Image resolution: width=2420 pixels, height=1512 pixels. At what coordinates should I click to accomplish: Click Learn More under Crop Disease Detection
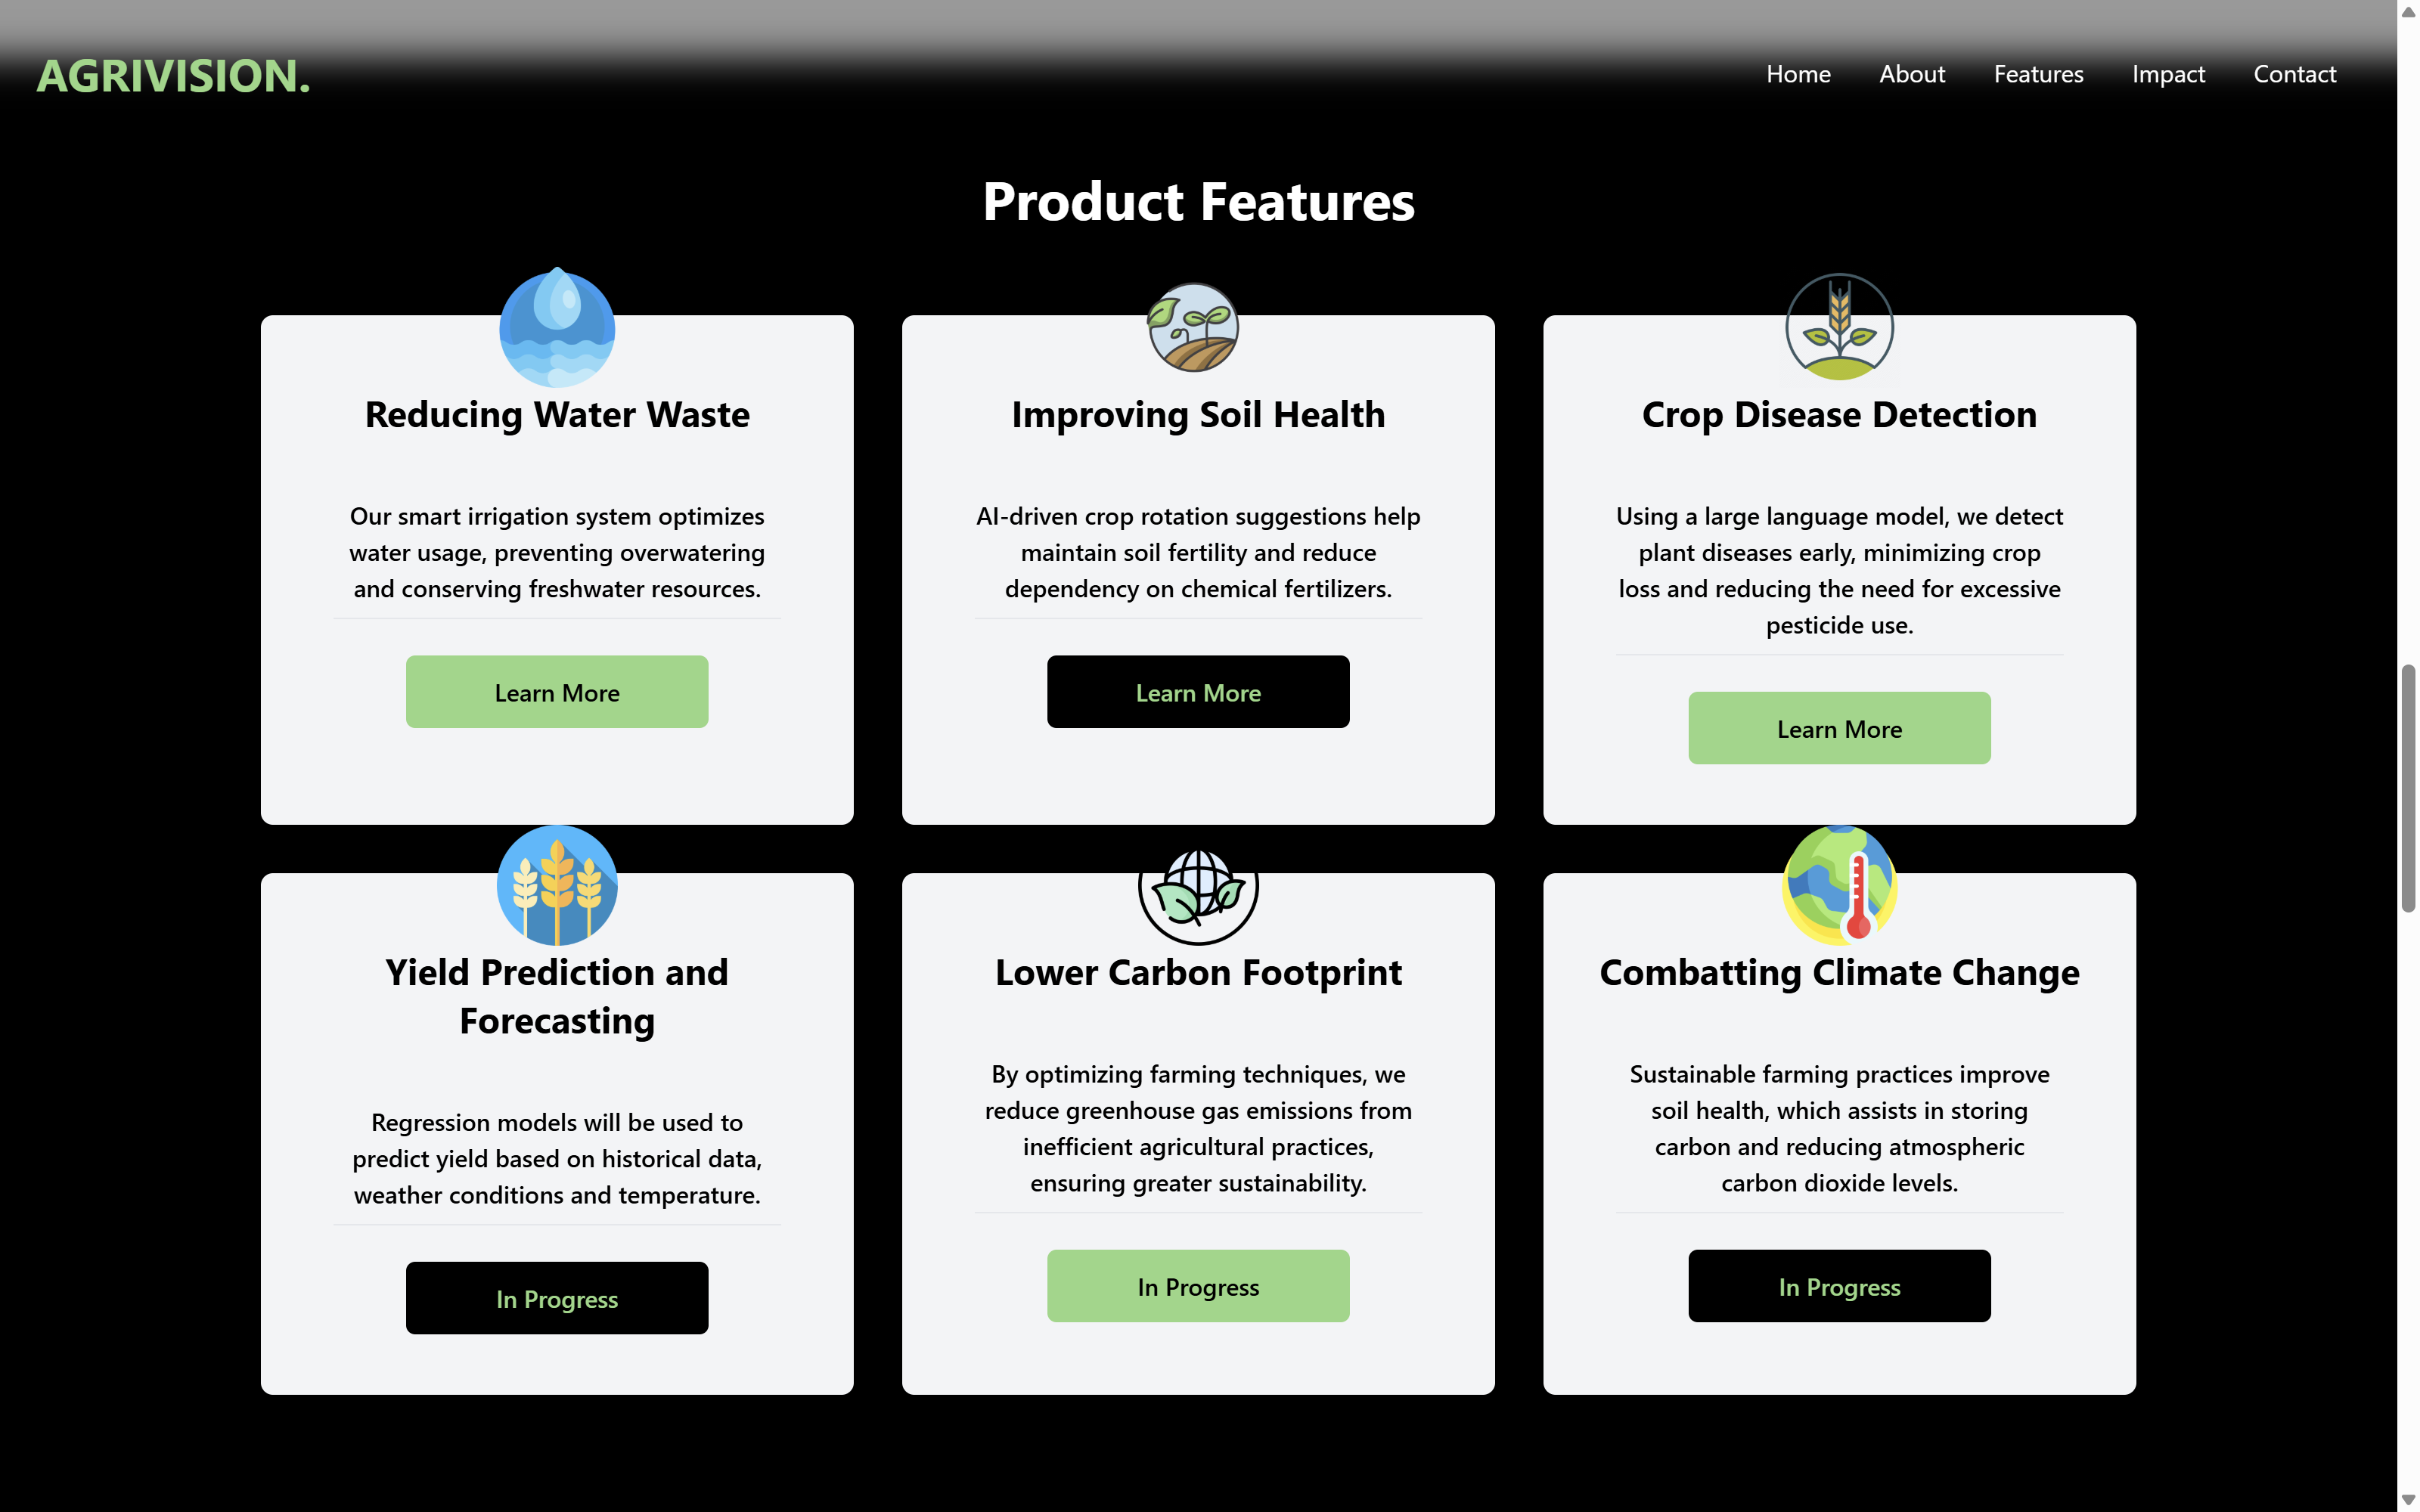click(x=1839, y=728)
